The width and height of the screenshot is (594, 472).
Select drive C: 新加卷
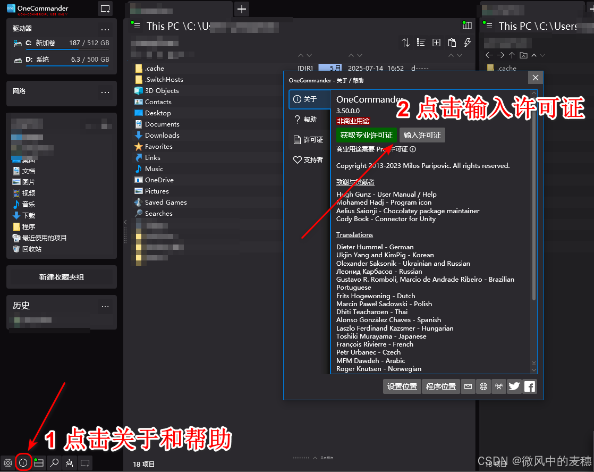[x=62, y=43]
